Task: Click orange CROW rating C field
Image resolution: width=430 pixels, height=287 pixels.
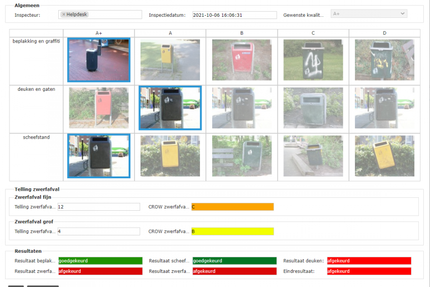Action: click(x=232, y=207)
